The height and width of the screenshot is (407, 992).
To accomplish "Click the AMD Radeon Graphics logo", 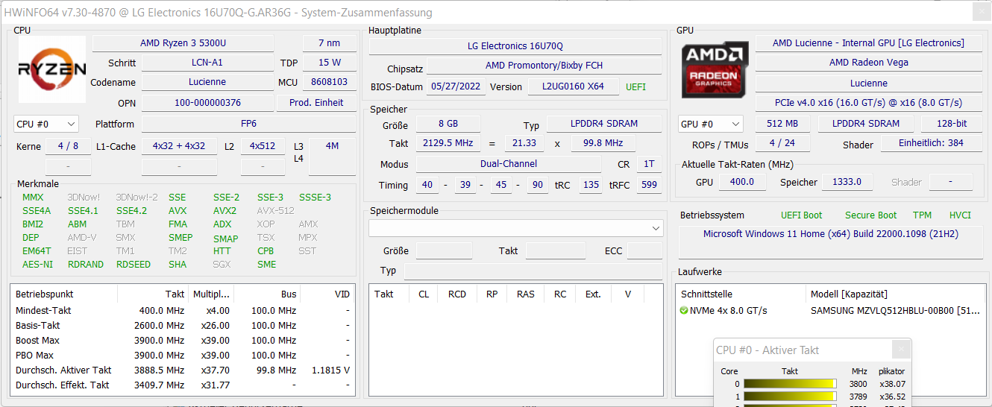I will tap(715, 69).
